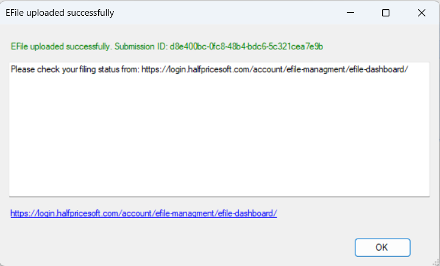The height and width of the screenshot is (266, 440).
Task: Click the URL inside the text box
Action: (x=274, y=69)
